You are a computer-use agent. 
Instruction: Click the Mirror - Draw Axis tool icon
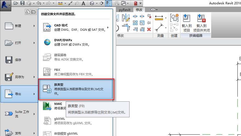tap(126, 17)
